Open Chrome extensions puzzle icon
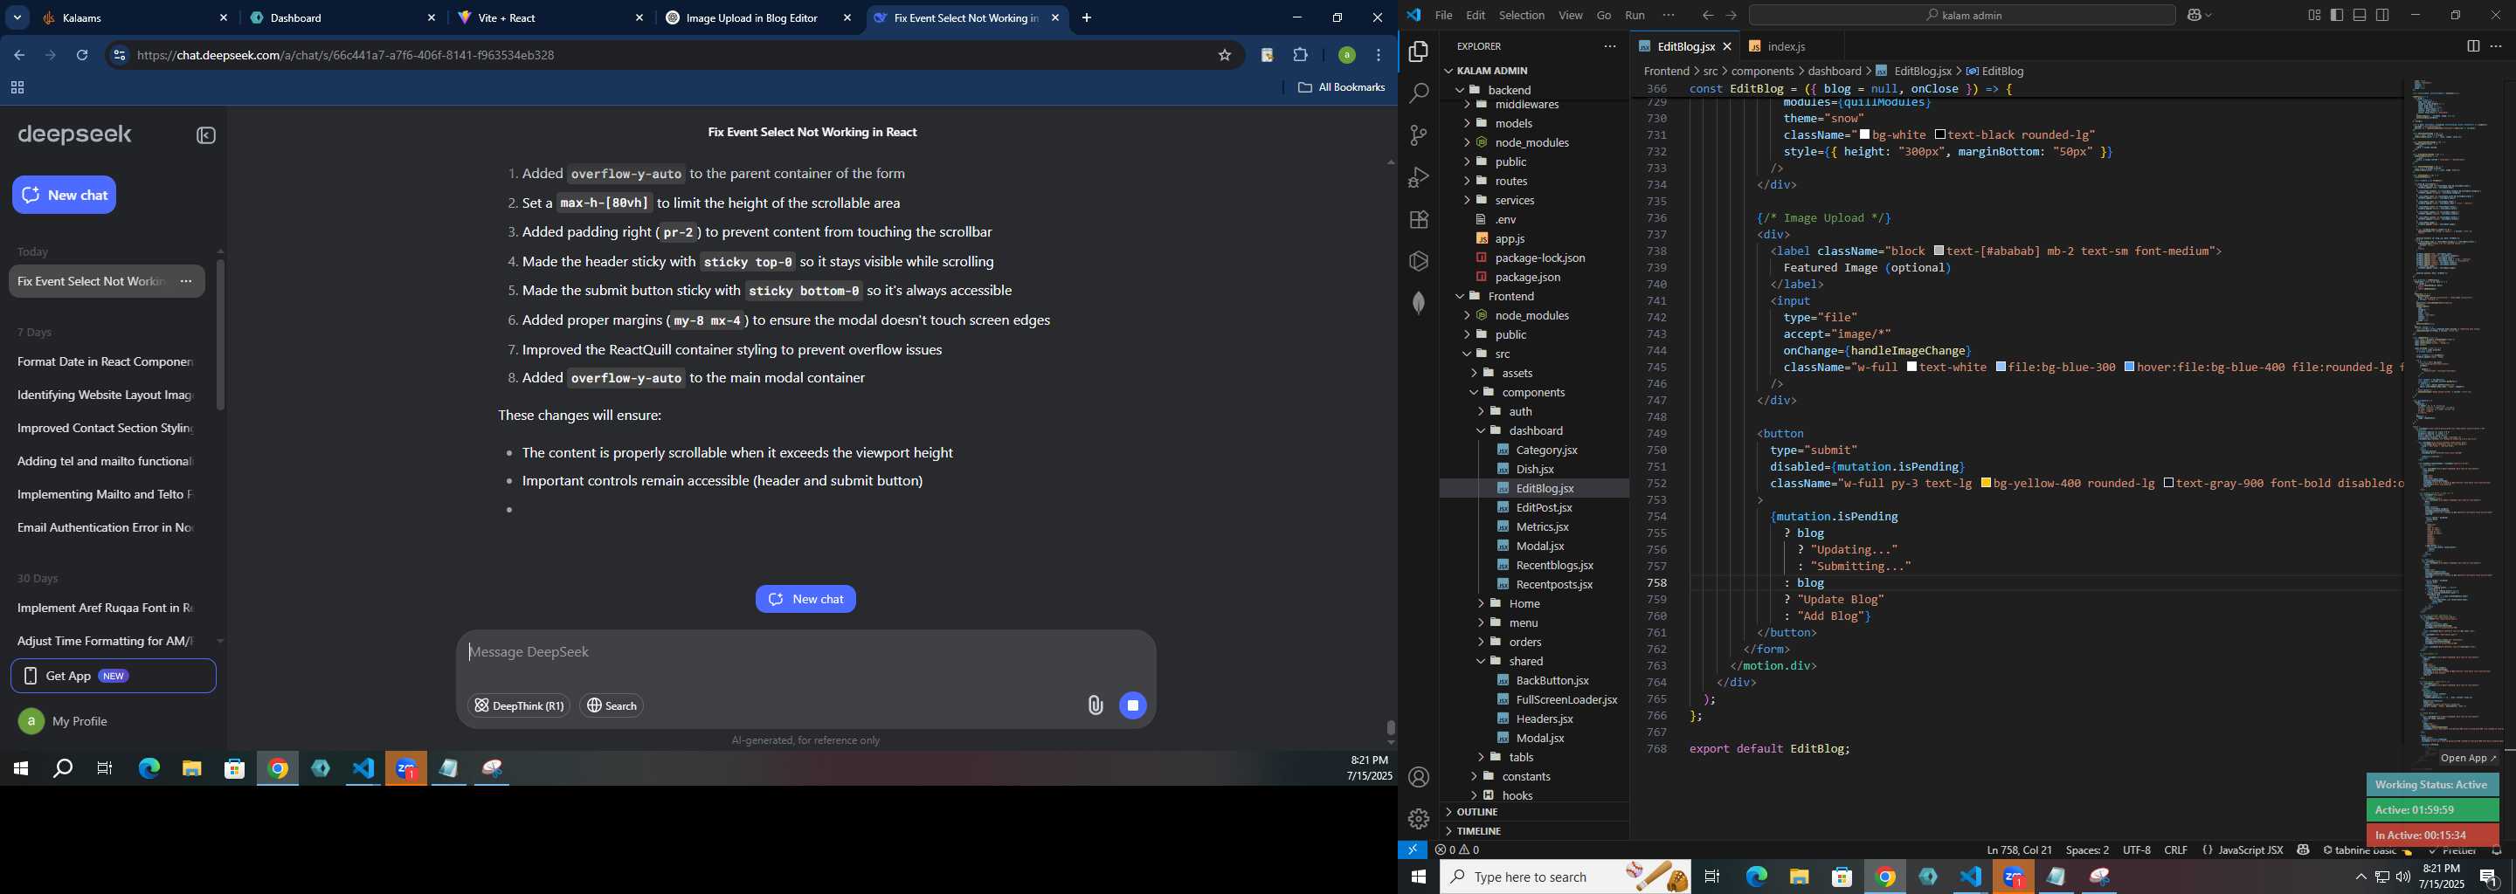 point(1301,56)
